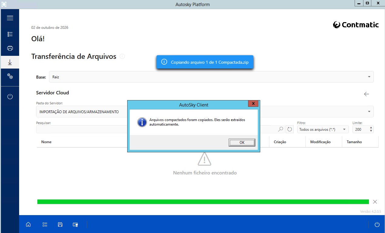Click the Modificação column header

[320, 142]
